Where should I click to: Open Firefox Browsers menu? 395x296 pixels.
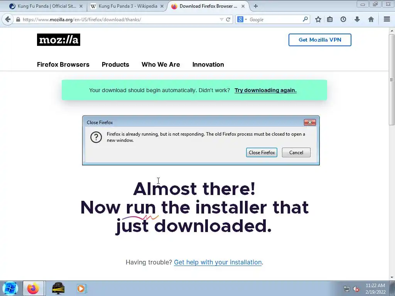click(63, 64)
